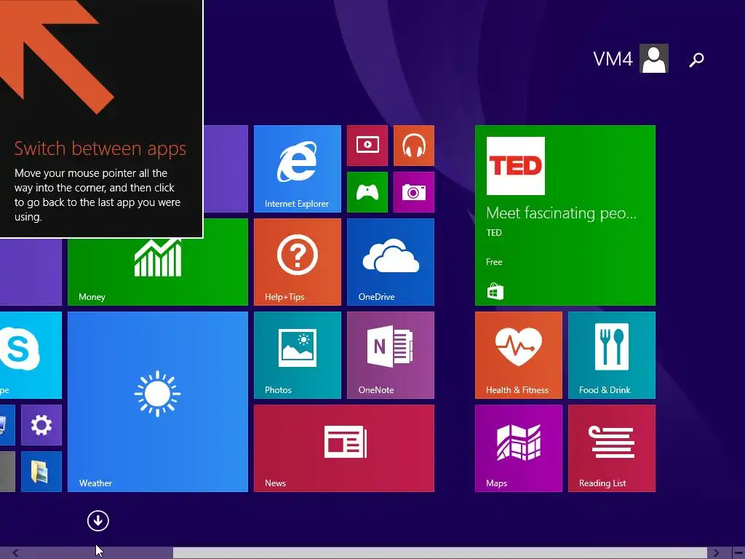Screen dimensions: 745x559
Task: Open the Health & Fitness tile
Action: (519, 355)
